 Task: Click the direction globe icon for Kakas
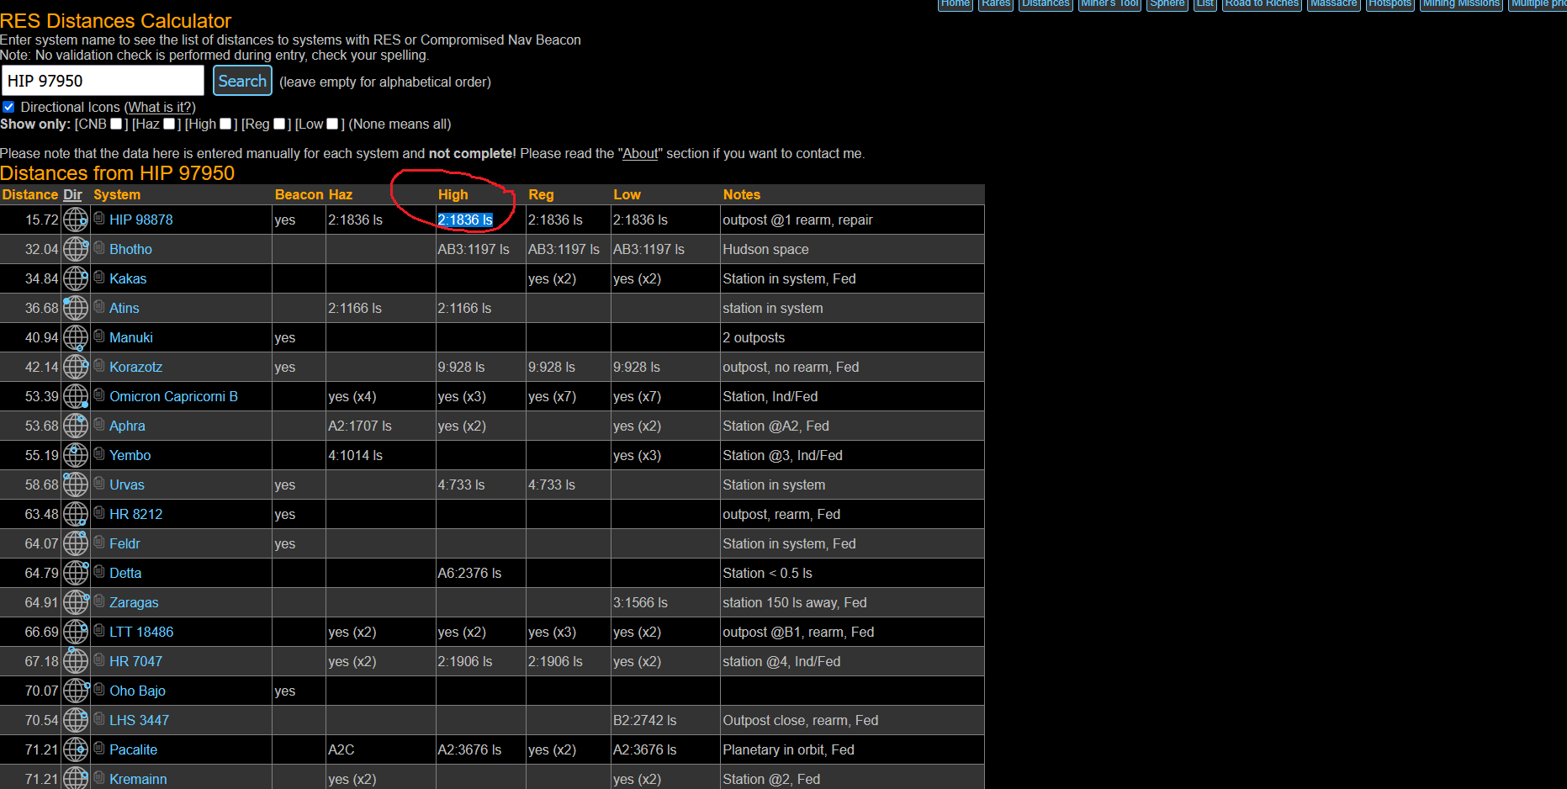click(76, 278)
